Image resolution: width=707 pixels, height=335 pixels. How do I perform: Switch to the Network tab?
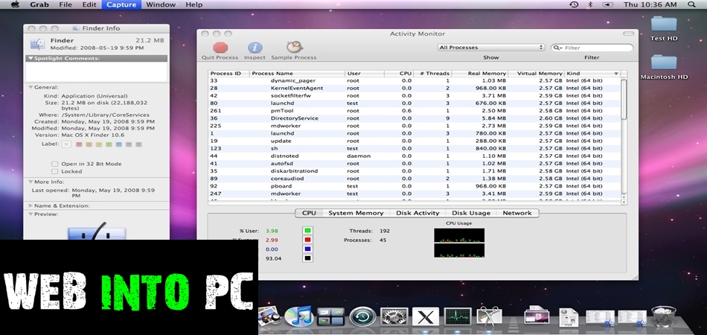517,213
